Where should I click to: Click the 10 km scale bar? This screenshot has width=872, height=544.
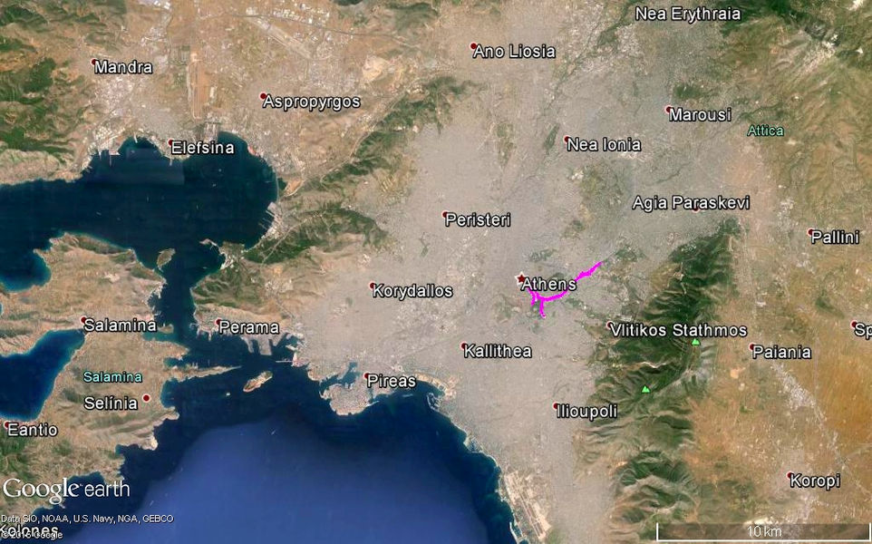[x=764, y=530]
